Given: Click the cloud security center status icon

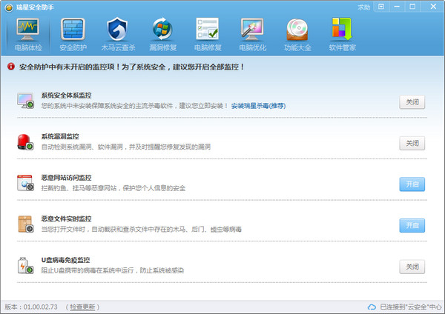Looking at the screenshot, I should [x=372, y=307].
